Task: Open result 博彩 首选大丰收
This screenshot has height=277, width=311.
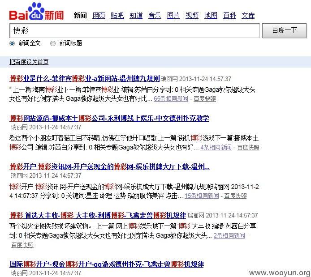Action: [x=98, y=215]
